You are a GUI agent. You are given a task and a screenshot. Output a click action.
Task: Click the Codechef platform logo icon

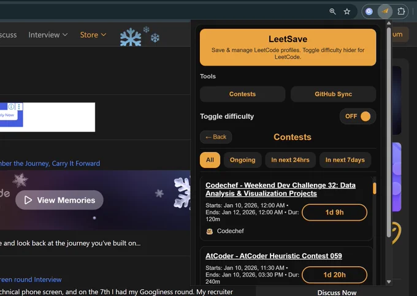(x=210, y=231)
